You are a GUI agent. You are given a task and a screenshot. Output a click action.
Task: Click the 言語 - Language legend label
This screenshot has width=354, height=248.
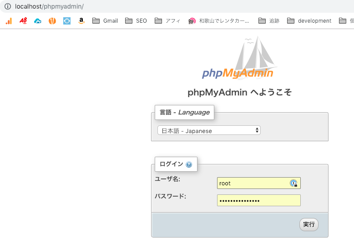point(184,112)
